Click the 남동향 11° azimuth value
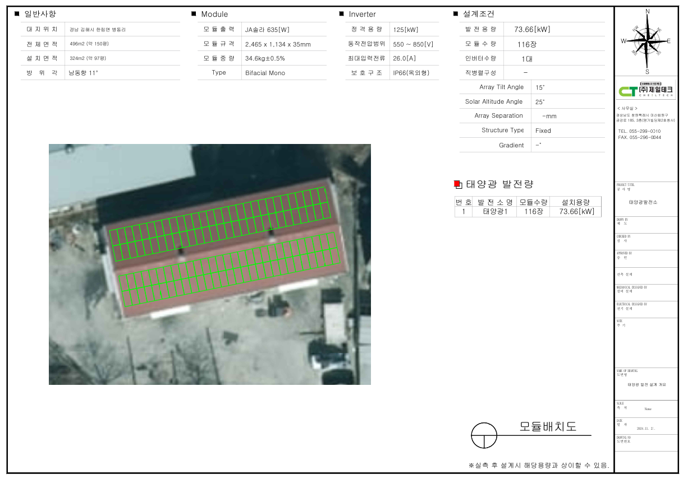The height and width of the screenshot is (479, 683). pos(83,73)
